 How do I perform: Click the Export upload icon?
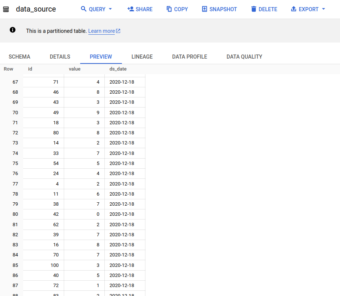293,9
